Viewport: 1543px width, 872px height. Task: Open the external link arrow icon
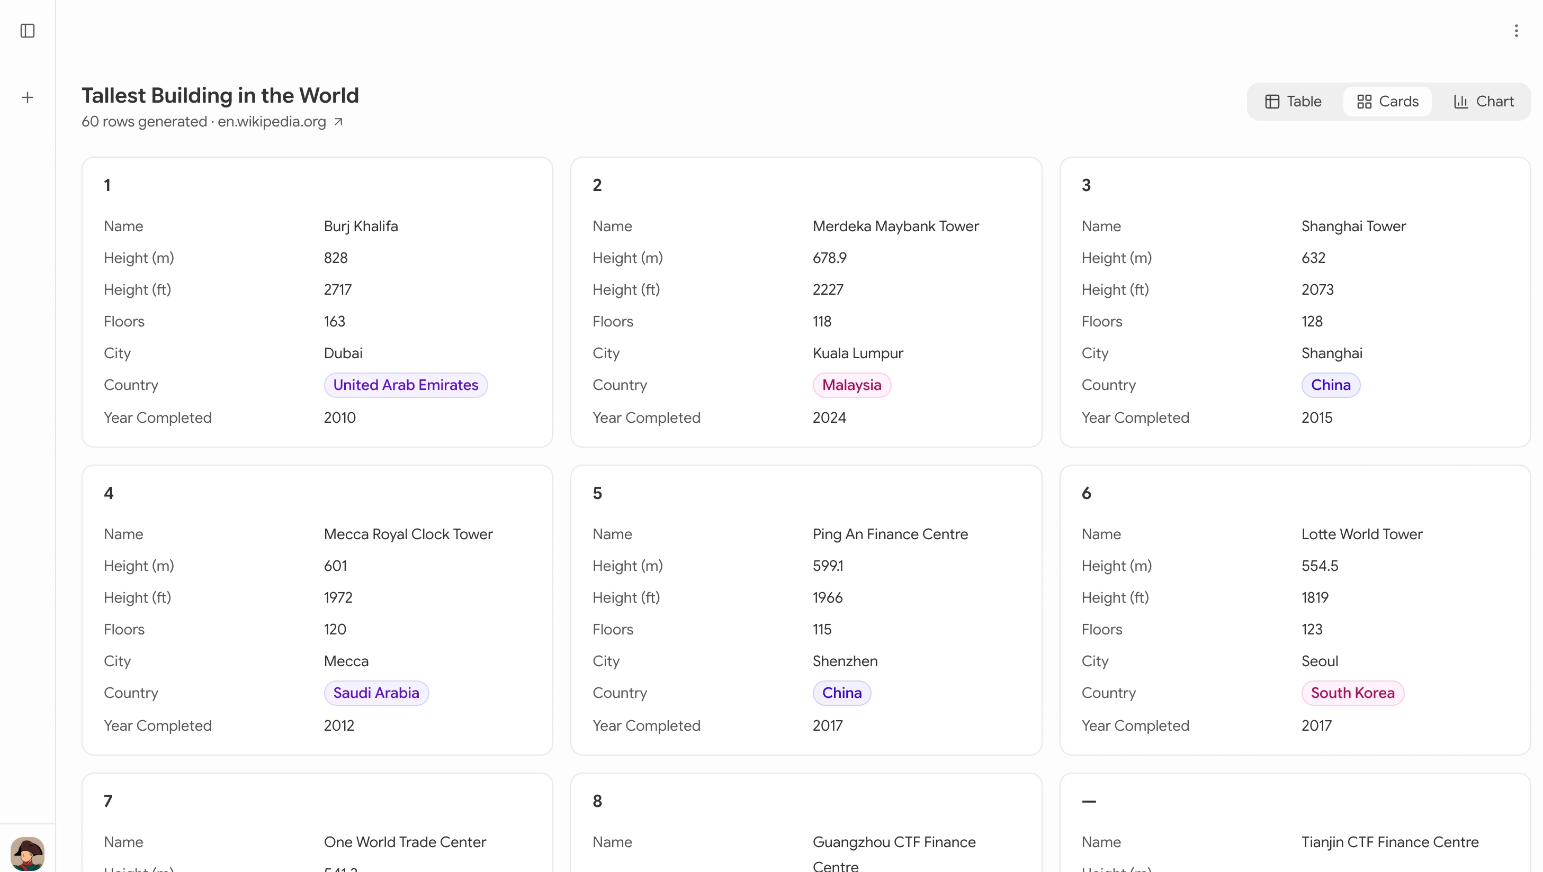coord(338,122)
